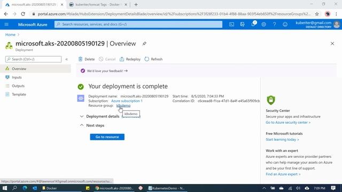Go forward in the browser
The width and height of the screenshot is (342, 192).
pos(14,14)
